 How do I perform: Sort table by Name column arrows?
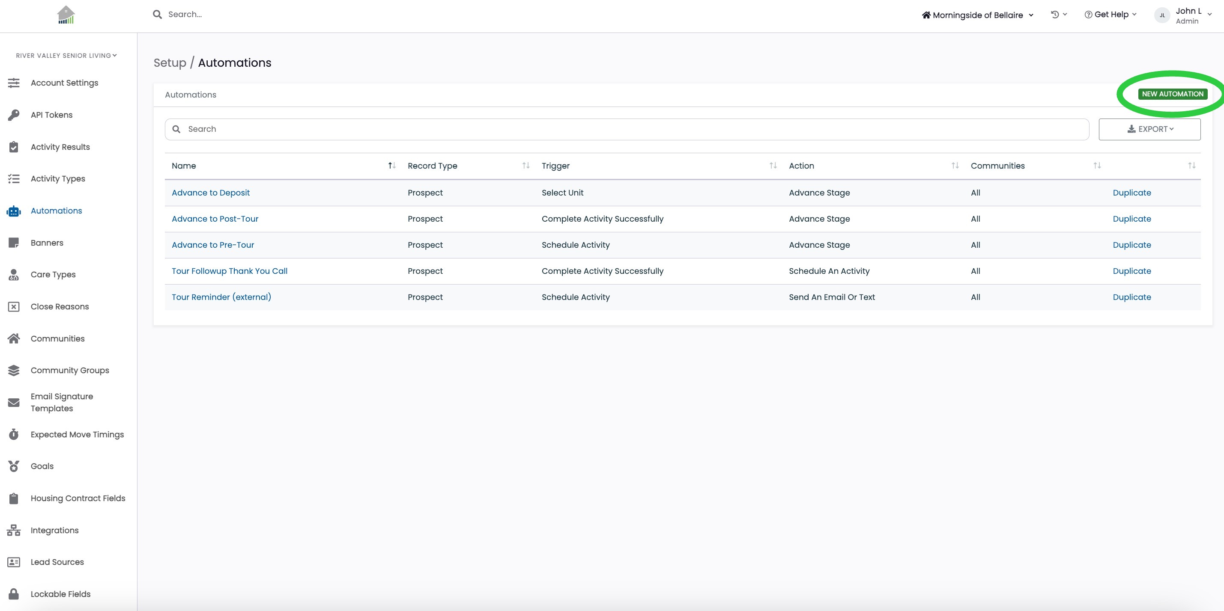click(x=391, y=166)
